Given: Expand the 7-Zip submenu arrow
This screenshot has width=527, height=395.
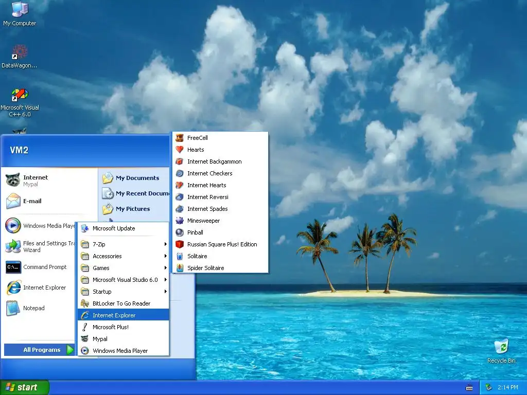Looking at the screenshot, I should 165,244.
